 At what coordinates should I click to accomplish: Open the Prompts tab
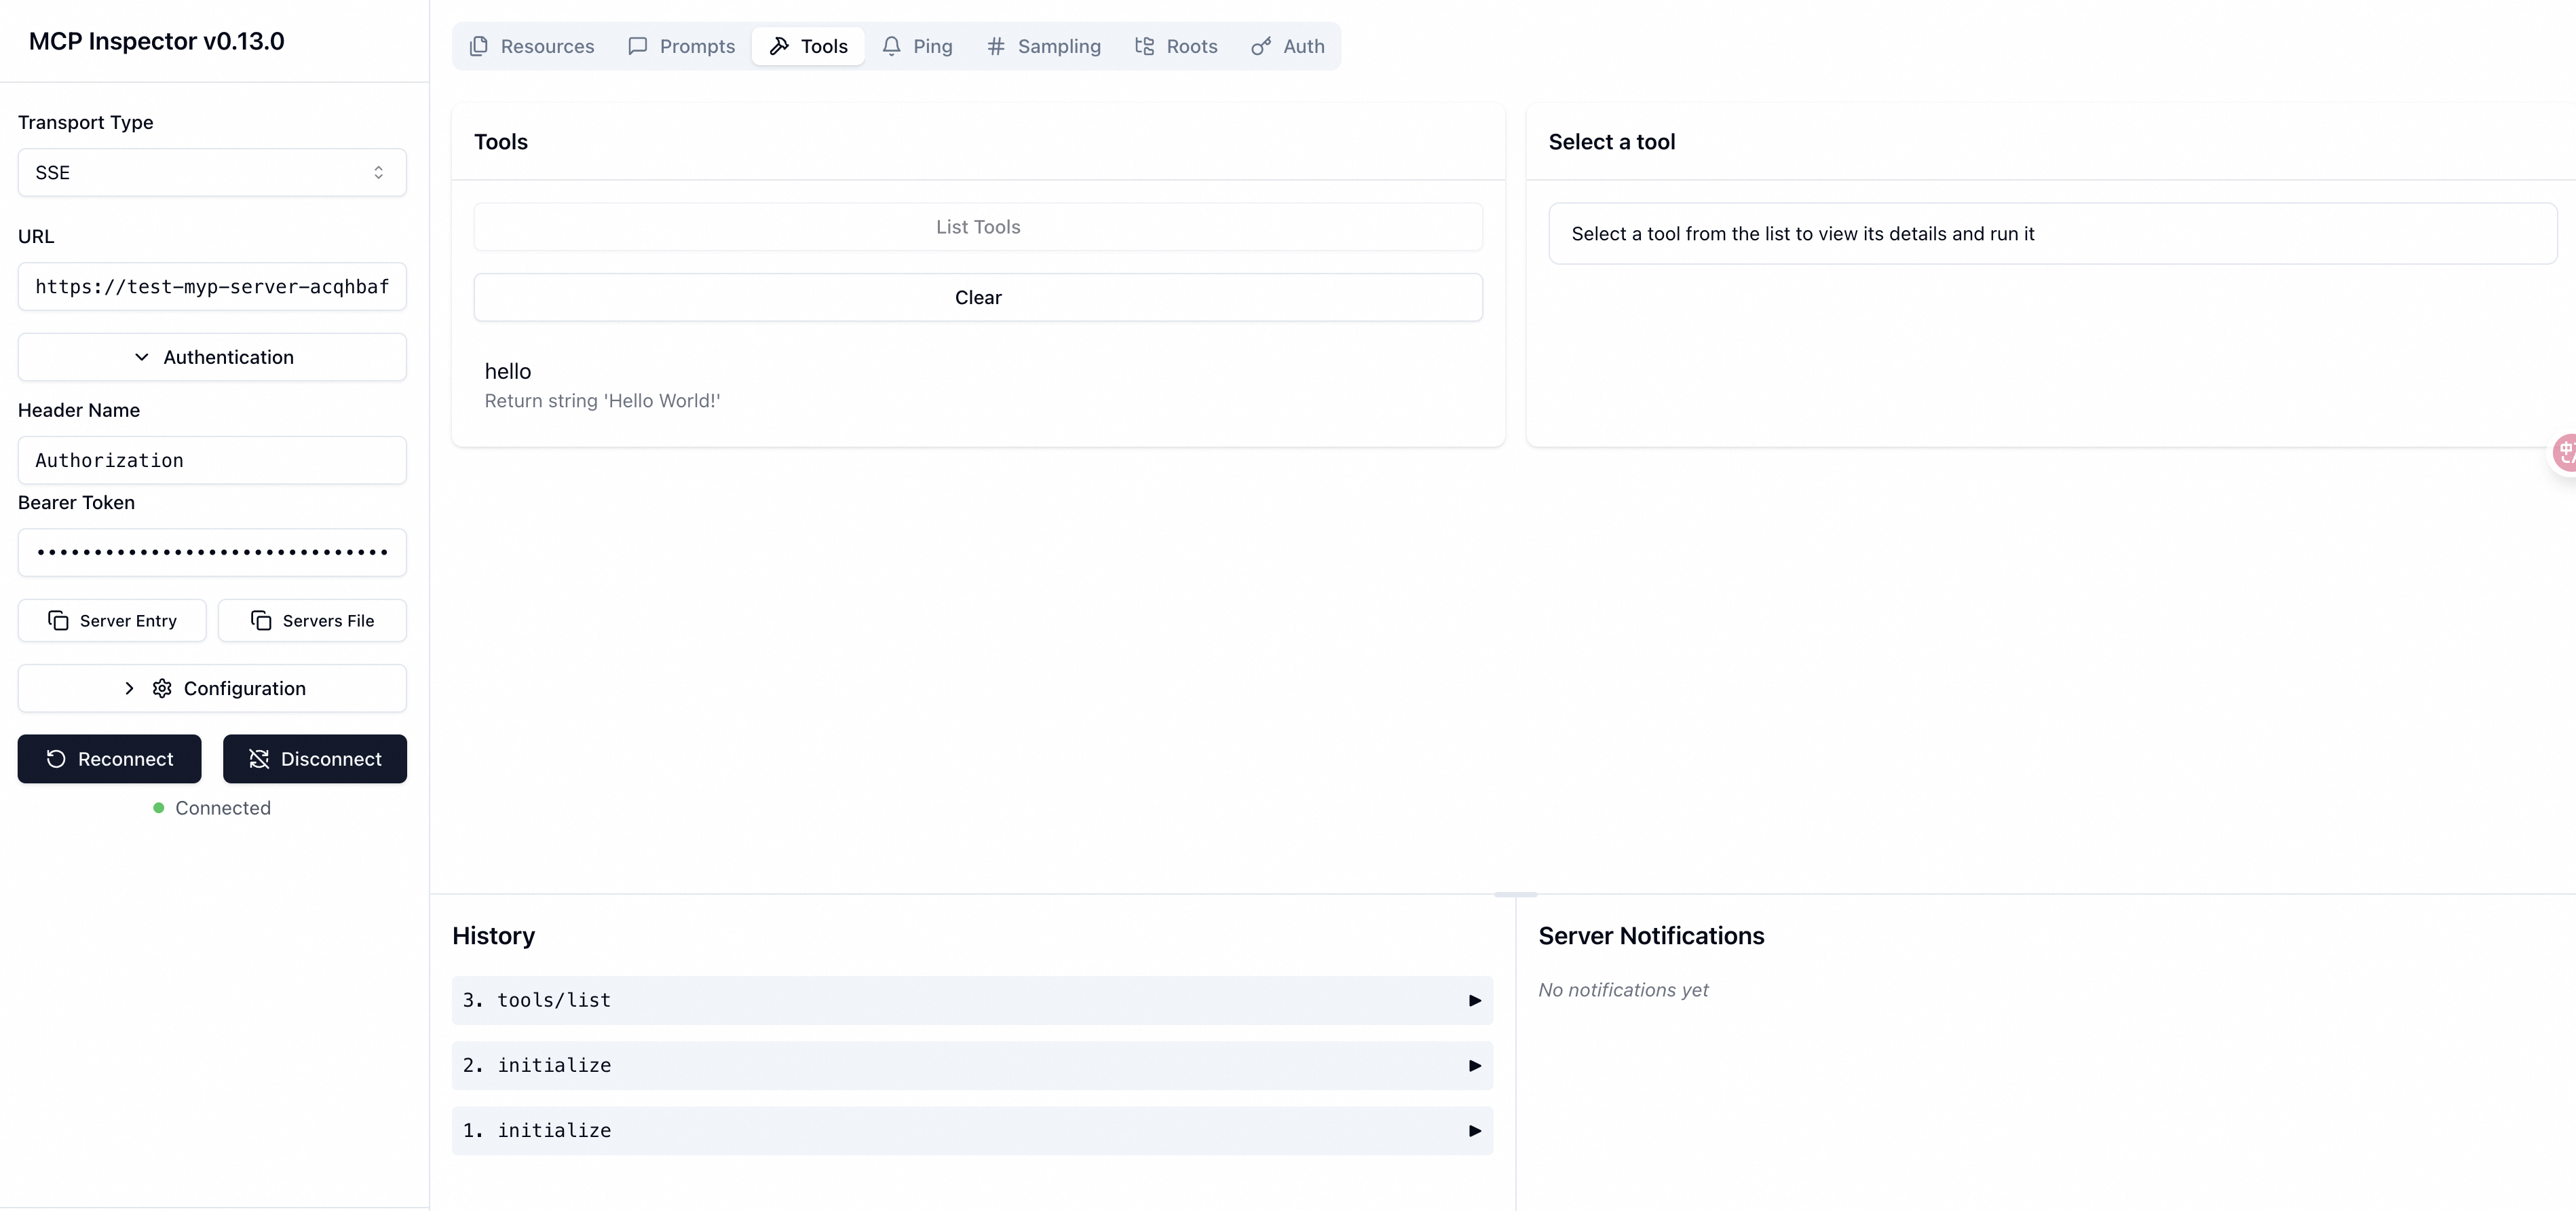(x=681, y=46)
